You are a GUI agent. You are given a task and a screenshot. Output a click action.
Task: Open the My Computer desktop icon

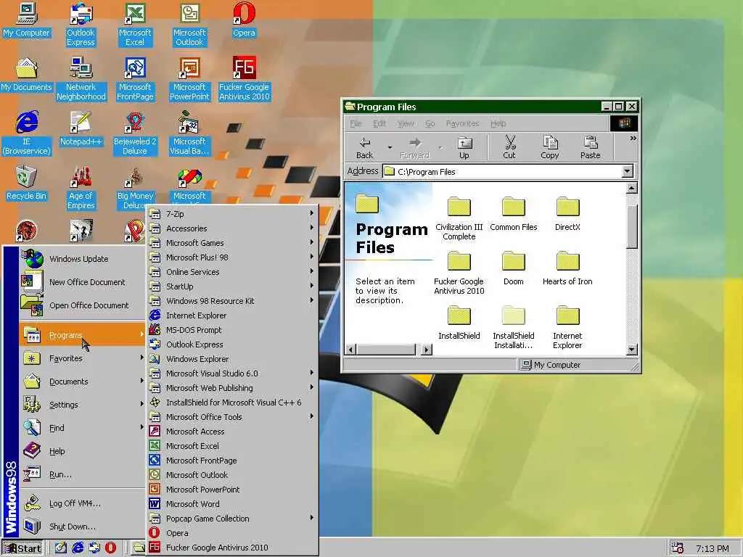[27, 20]
